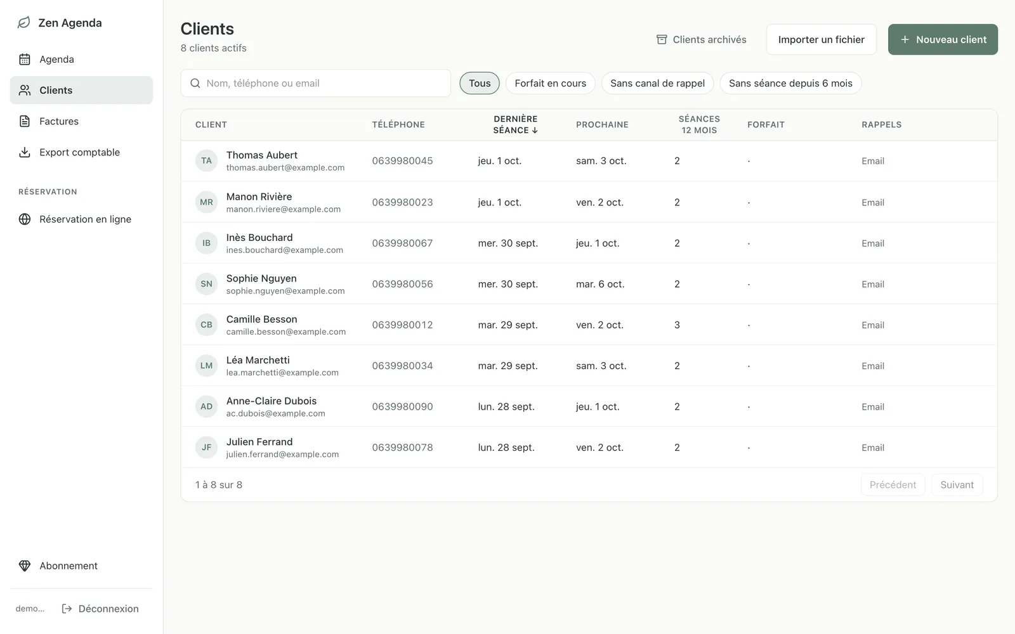Sort by the Client column header
The height and width of the screenshot is (634, 1015).
[x=211, y=125]
